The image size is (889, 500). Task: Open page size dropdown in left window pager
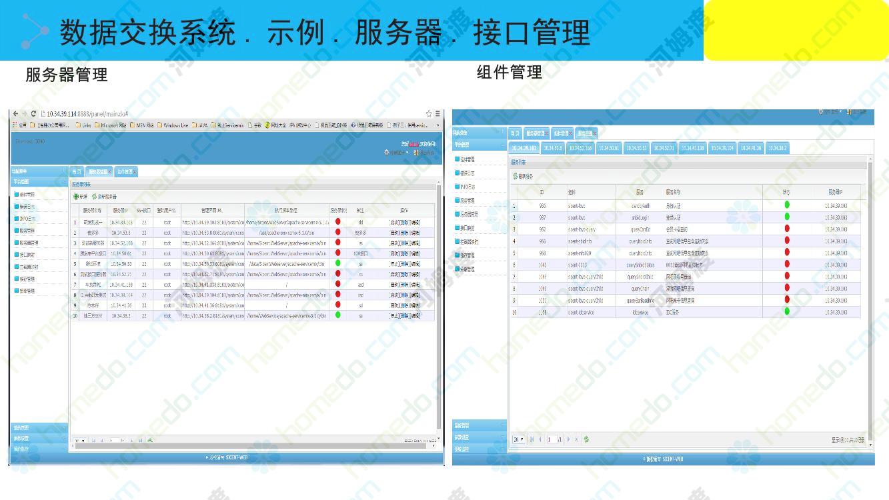(x=80, y=440)
